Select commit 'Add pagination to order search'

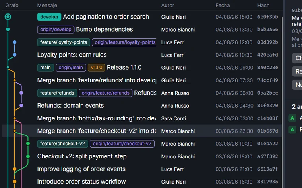pyautogui.click(x=106, y=17)
